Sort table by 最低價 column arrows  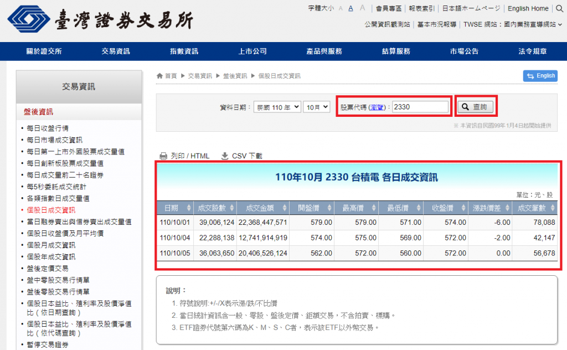click(x=419, y=208)
